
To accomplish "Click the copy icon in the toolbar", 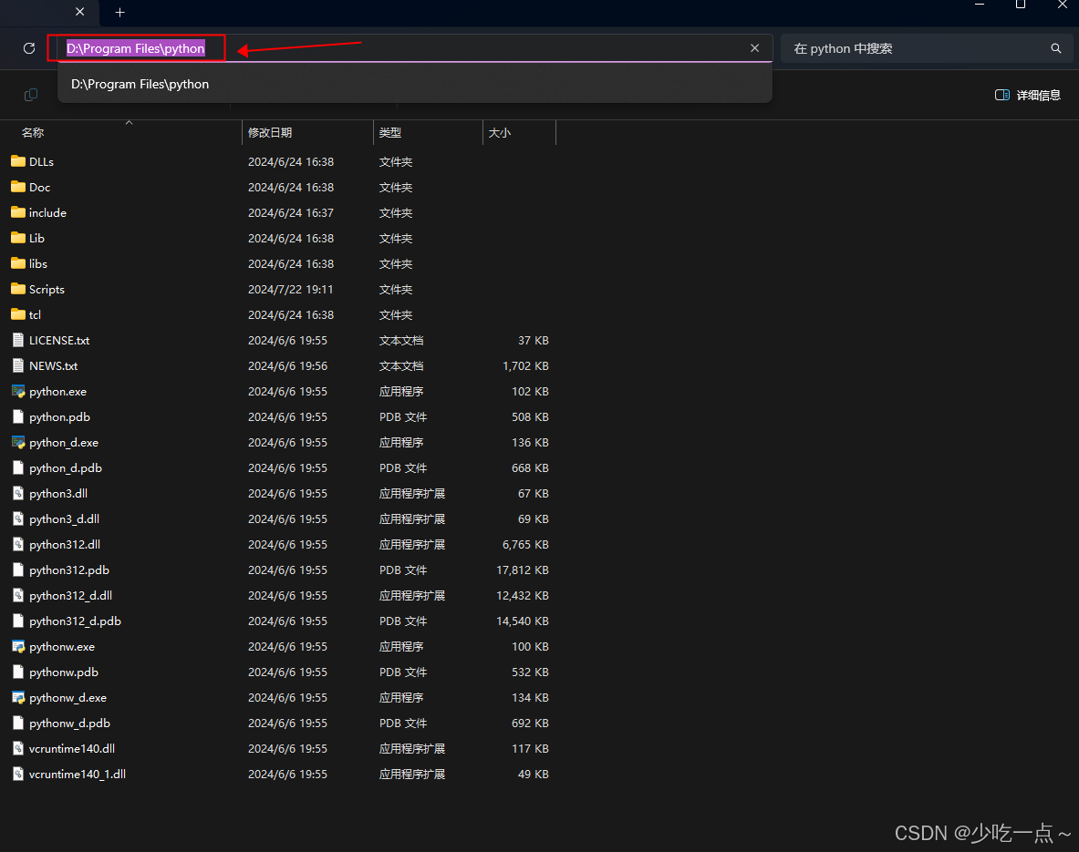I will [31, 95].
